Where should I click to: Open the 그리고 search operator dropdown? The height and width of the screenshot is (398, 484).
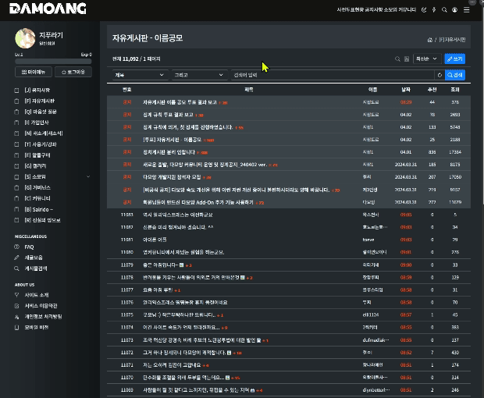[x=199, y=75]
